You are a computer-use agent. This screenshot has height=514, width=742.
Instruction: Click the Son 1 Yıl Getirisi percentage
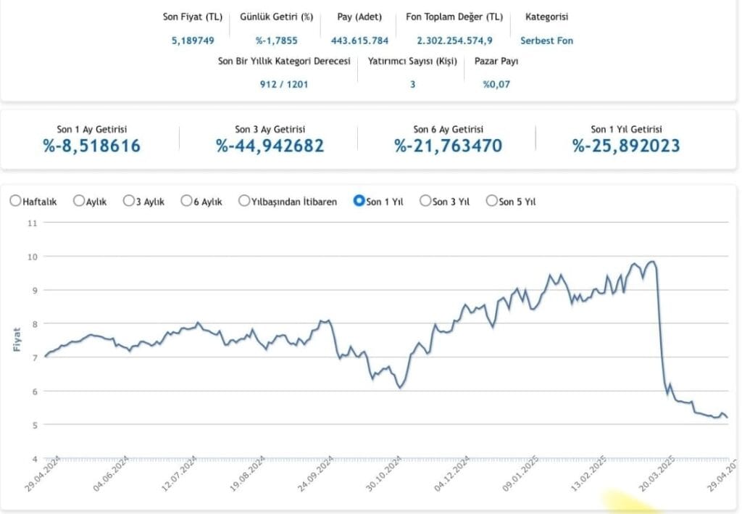(x=626, y=146)
